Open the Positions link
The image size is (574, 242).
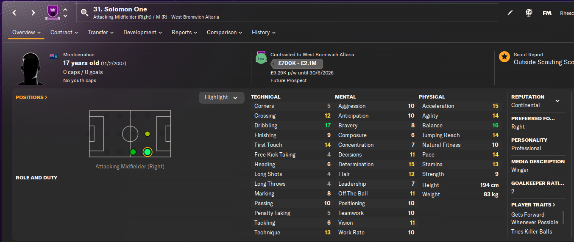click(x=31, y=97)
